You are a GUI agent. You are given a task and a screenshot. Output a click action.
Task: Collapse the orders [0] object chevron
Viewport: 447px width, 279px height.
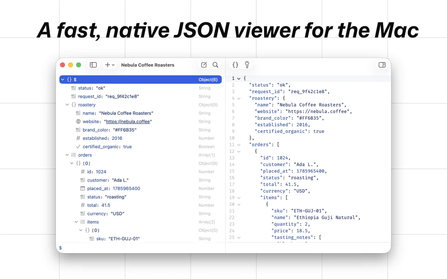click(x=72, y=163)
